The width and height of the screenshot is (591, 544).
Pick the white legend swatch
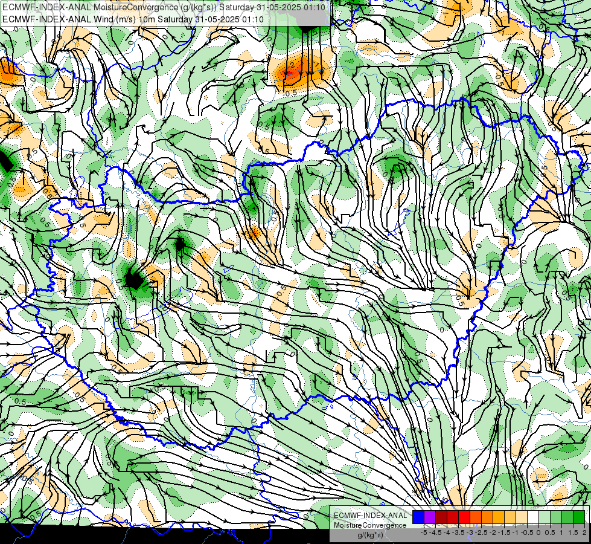532,517
